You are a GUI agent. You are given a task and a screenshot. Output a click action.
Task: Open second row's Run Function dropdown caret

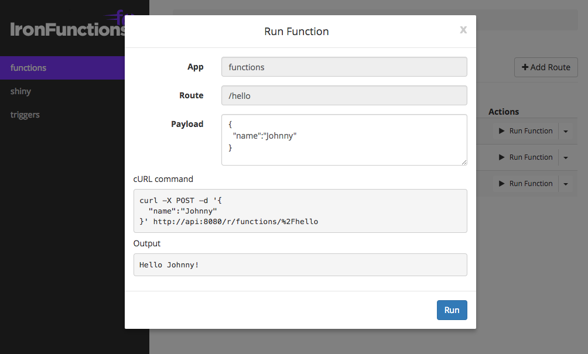pyautogui.click(x=566, y=157)
